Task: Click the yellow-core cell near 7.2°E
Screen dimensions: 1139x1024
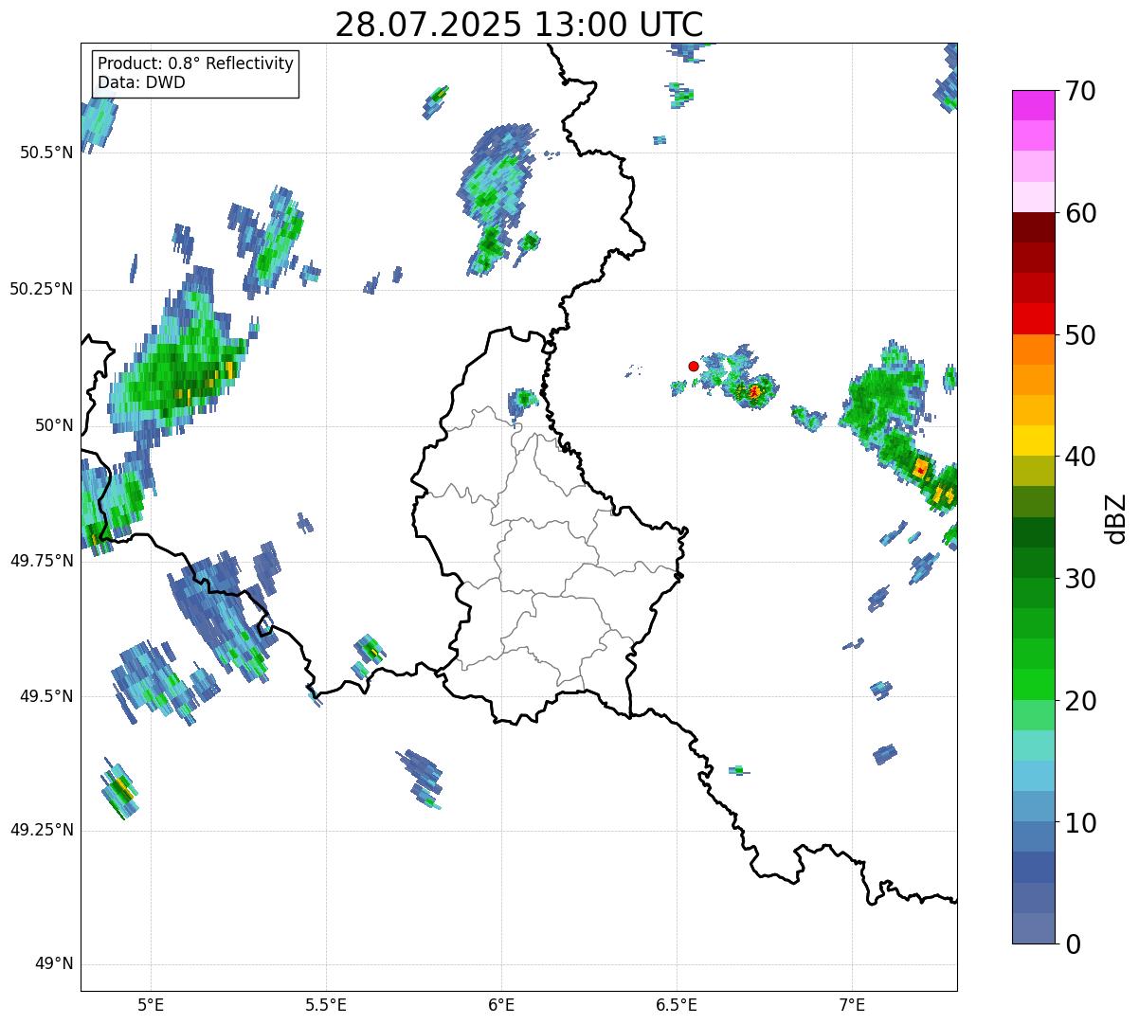Action: click(x=920, y=468)
